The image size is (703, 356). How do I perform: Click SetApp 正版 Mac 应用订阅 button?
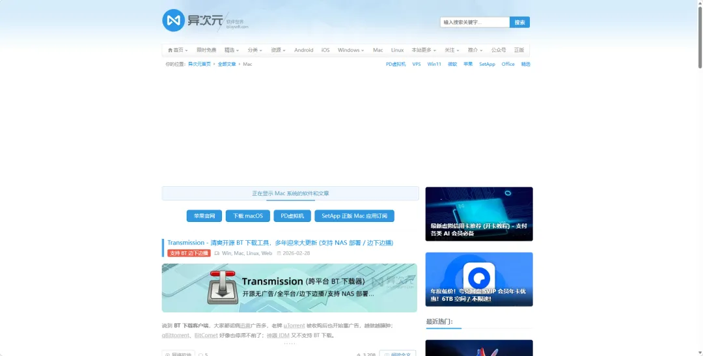(354, 215)
